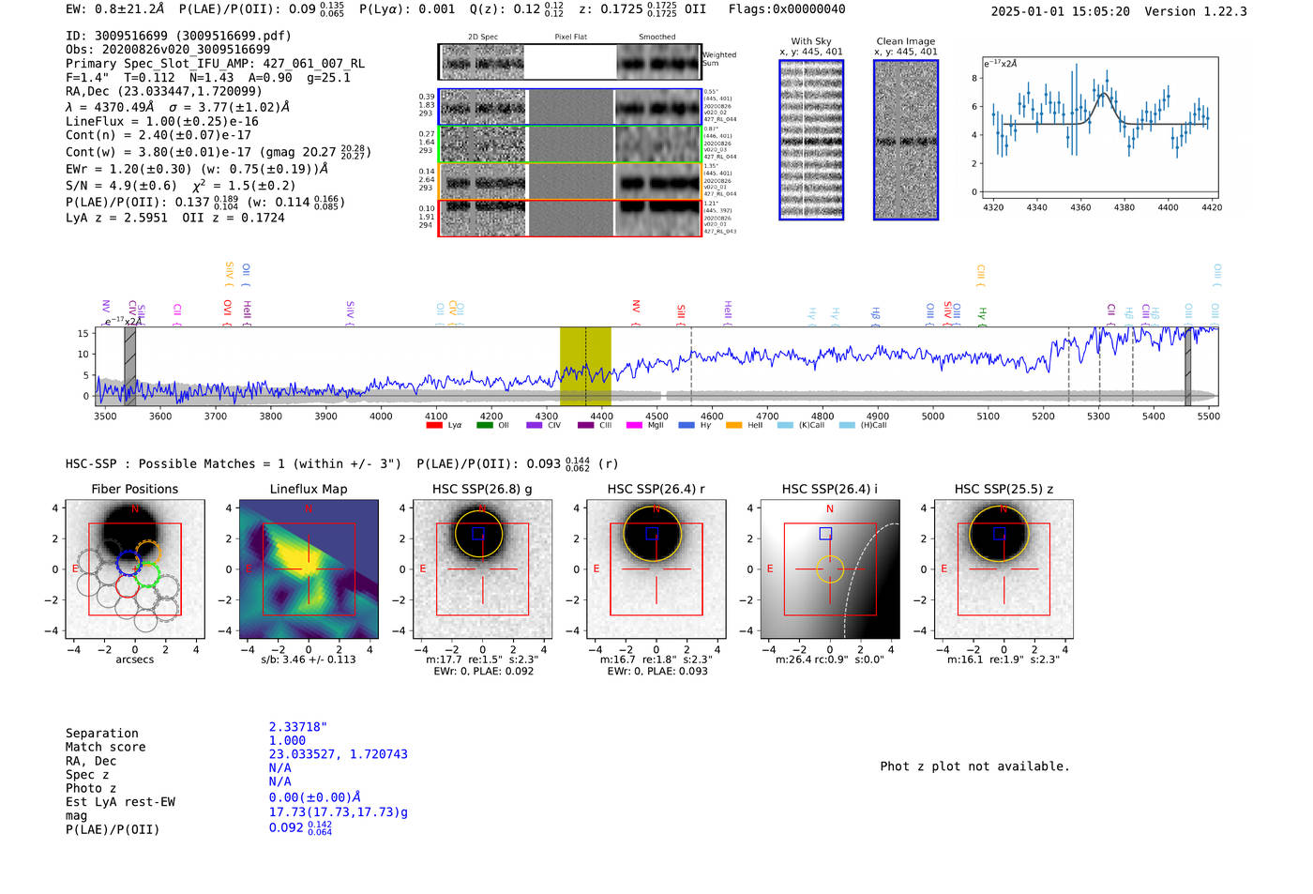
Task: Click the Match score value 1.000
Action: click(287, 740)
